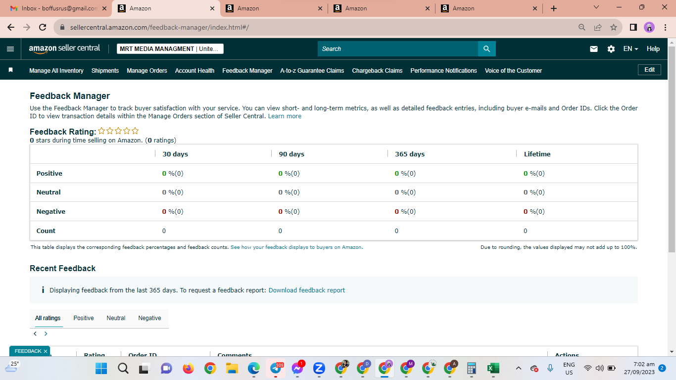
Task: Click Download feedback report link
Action: click(x=307, y=290)
